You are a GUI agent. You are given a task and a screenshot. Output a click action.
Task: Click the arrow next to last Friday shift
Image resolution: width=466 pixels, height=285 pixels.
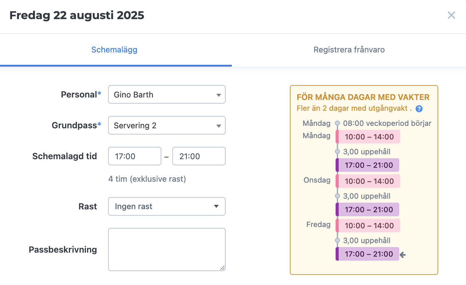[x=403, y=255]
